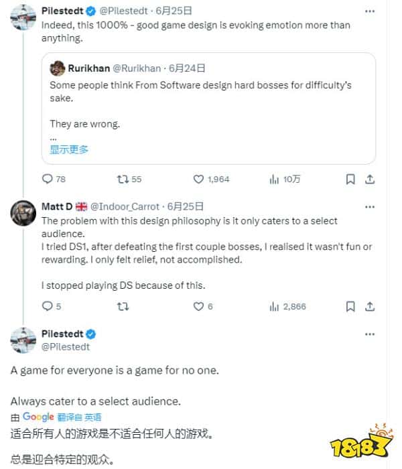Bookmark the top Pilestedt tweet
The image size is (402, 469).
(x=350, y=179)
